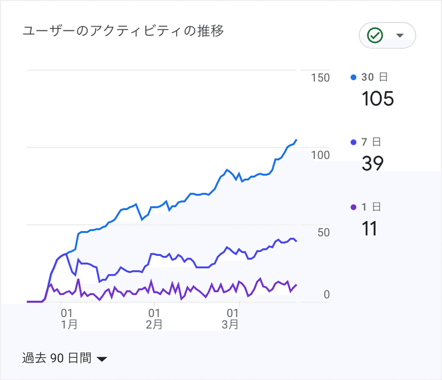Click the 7-day value 39
Viewport: 442px width, 380px height.
coord(372,163)
